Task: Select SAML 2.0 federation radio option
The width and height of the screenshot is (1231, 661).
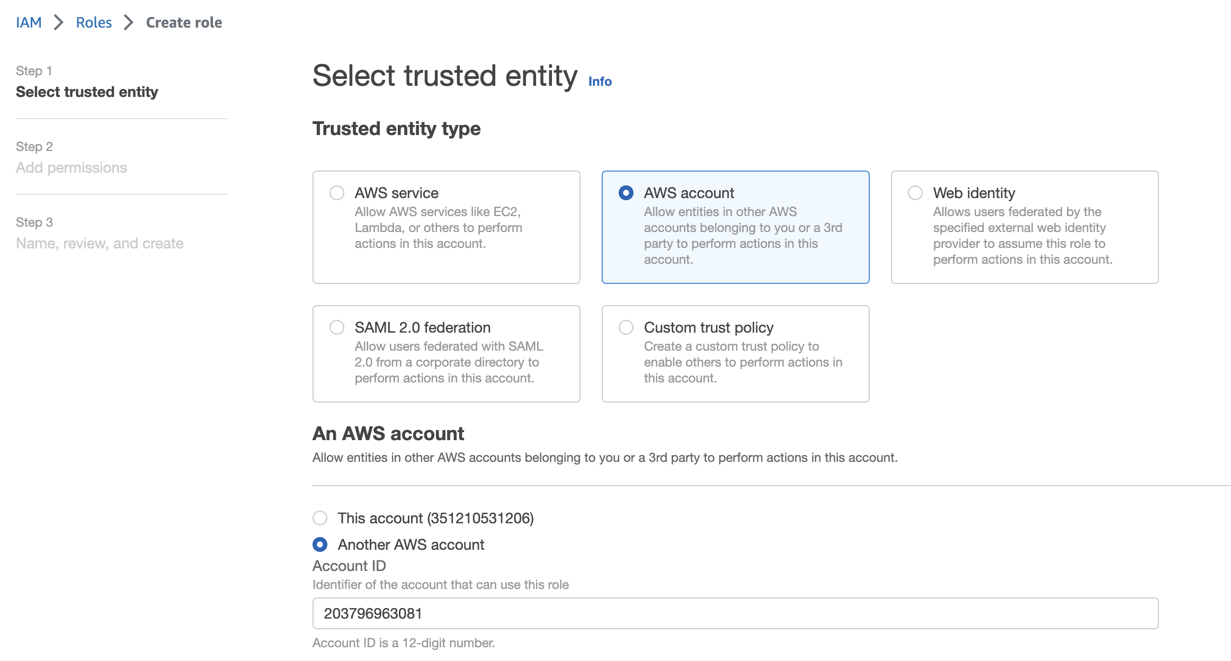Action: pyautogui.click(x=337, y=327)
